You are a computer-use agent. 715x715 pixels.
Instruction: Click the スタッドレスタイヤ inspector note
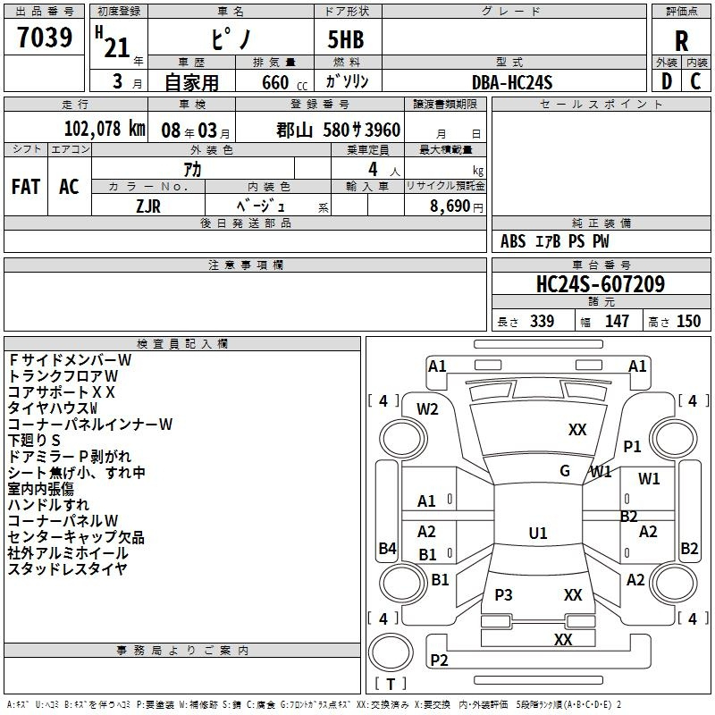[68, 568]
